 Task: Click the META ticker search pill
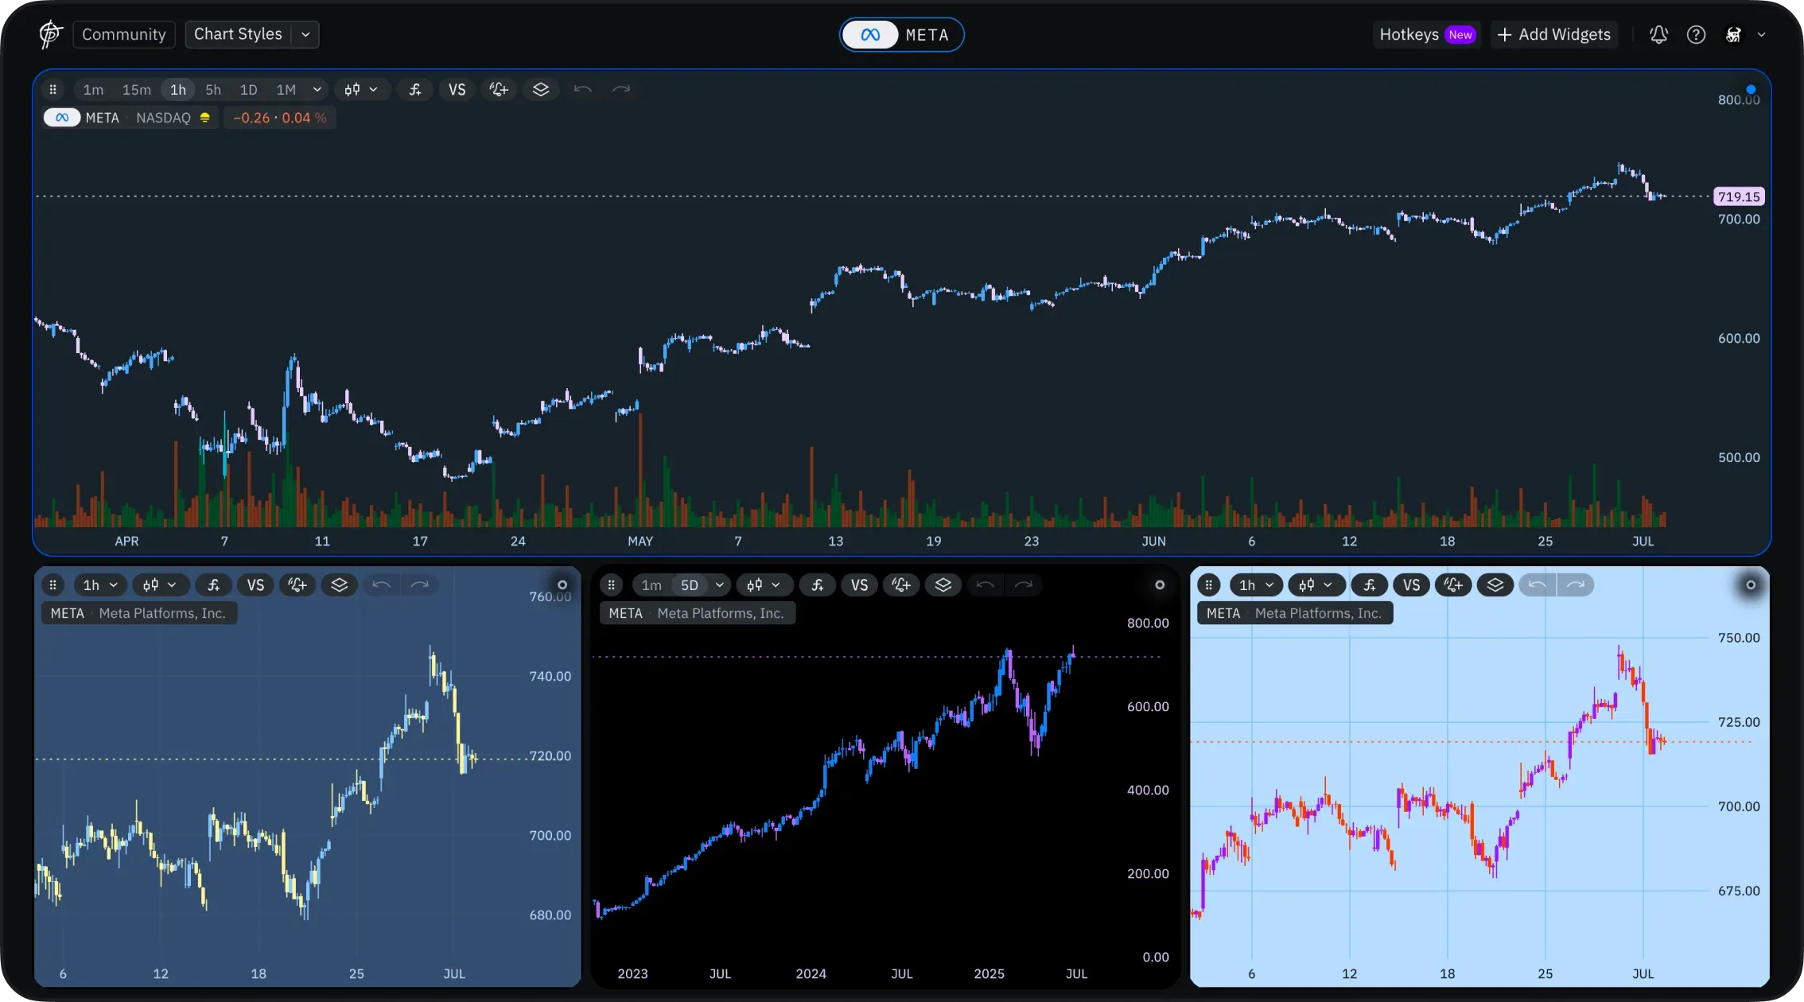[x=901, y=35]
